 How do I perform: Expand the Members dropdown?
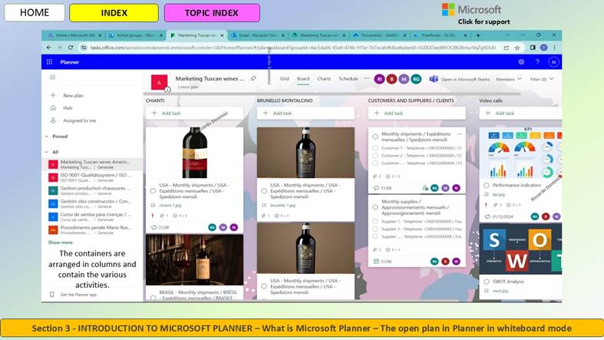click(x=509, y=79)
